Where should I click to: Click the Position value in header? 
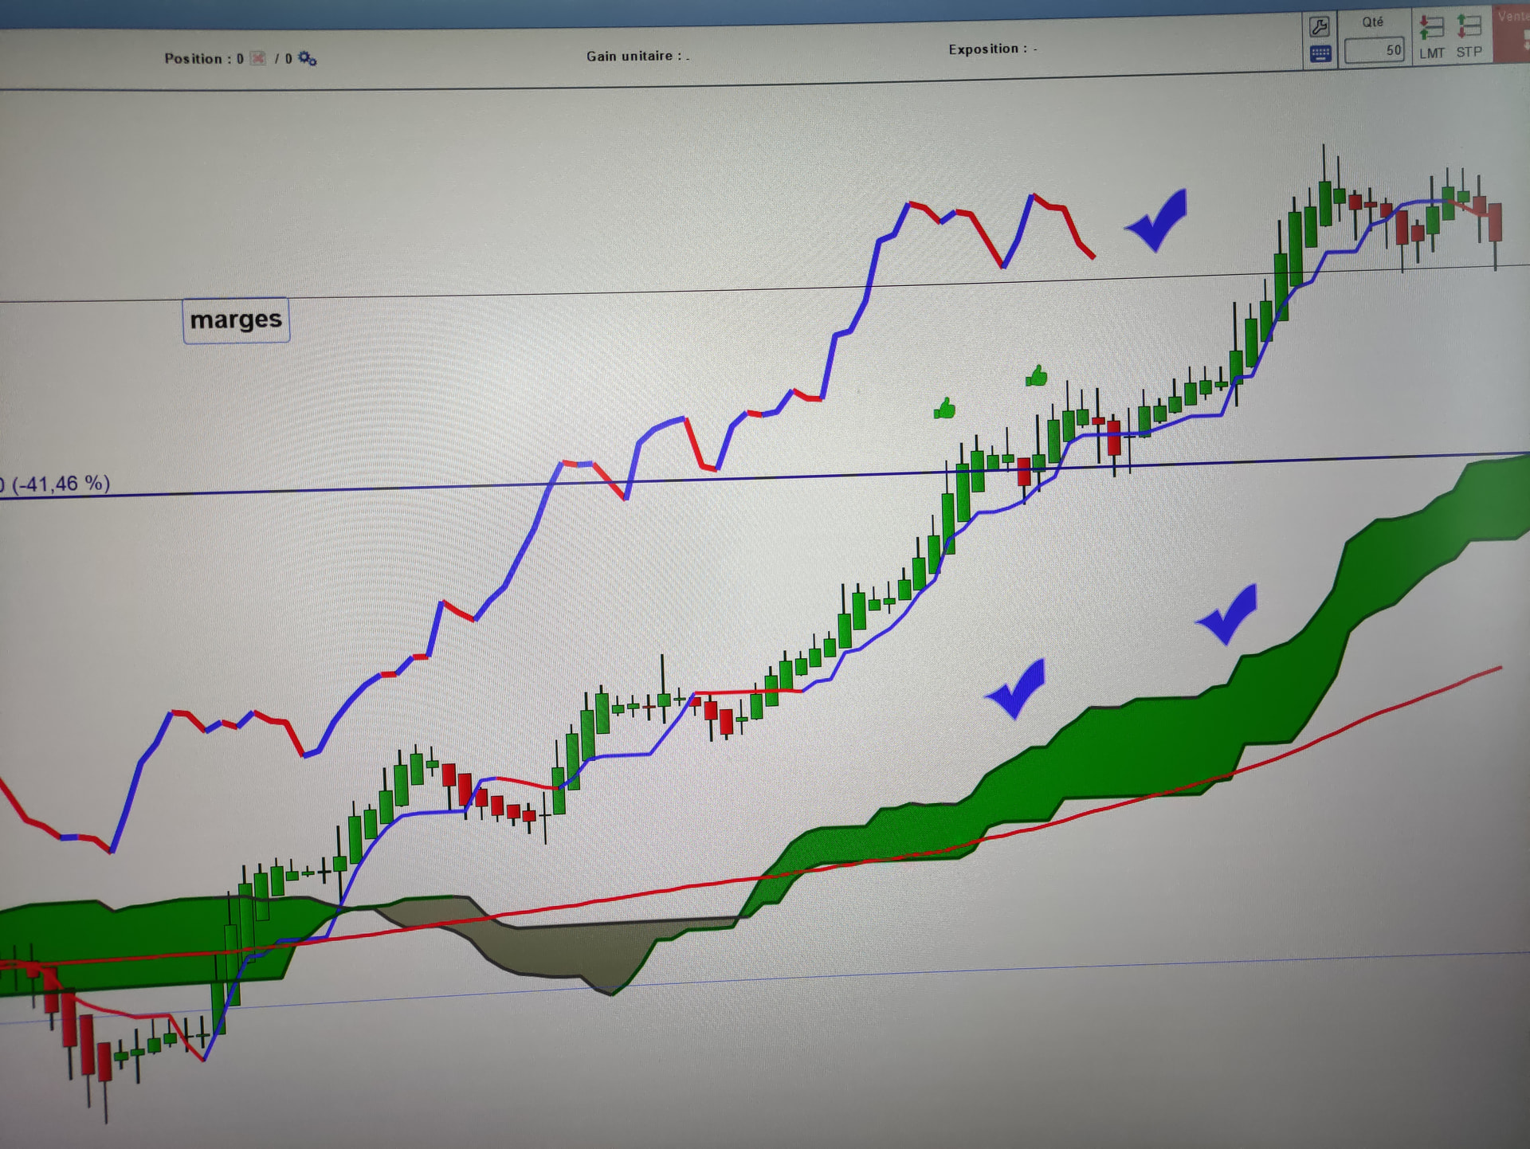pyautogui.click(x=203, y=59)
